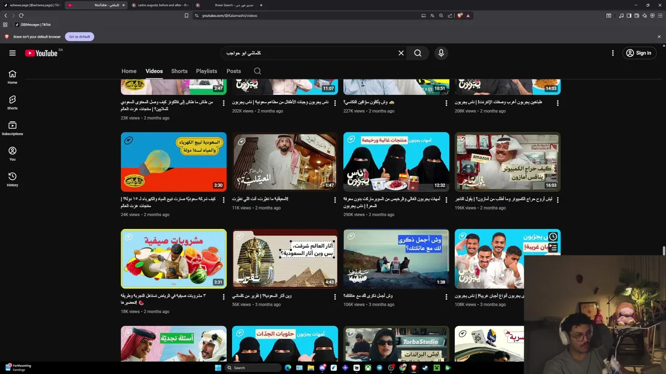Open options menu for the 1:38 video

click(446, 297)
